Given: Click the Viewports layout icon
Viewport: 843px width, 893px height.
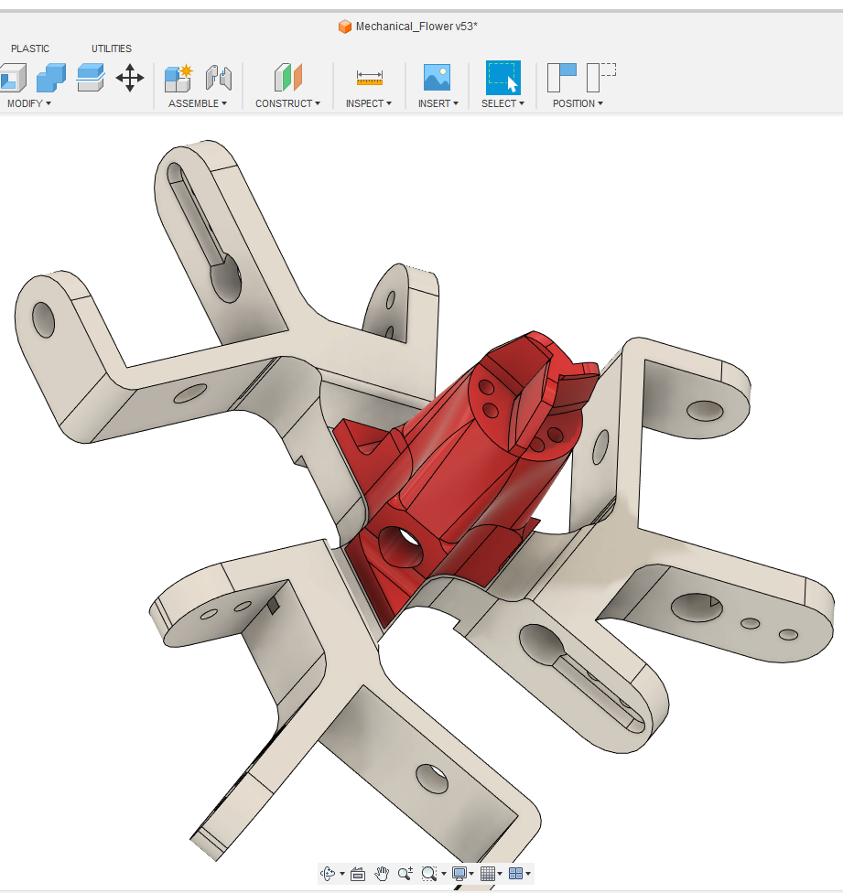Looking at the screenshot, I should [x=515, y=873].
